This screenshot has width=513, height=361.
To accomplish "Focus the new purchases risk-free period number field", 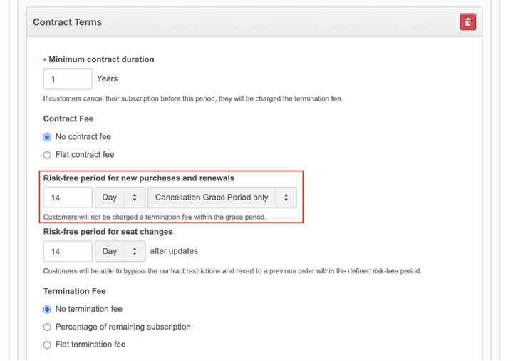I will pyautogui.click(x=68, y=198).
